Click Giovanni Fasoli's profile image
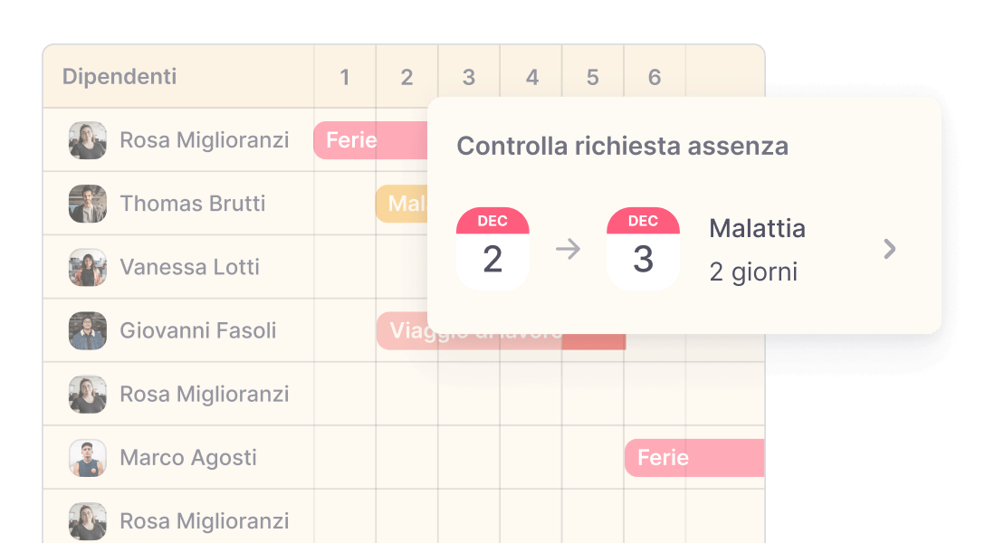The image size is (985, 543). coord(87,330)
